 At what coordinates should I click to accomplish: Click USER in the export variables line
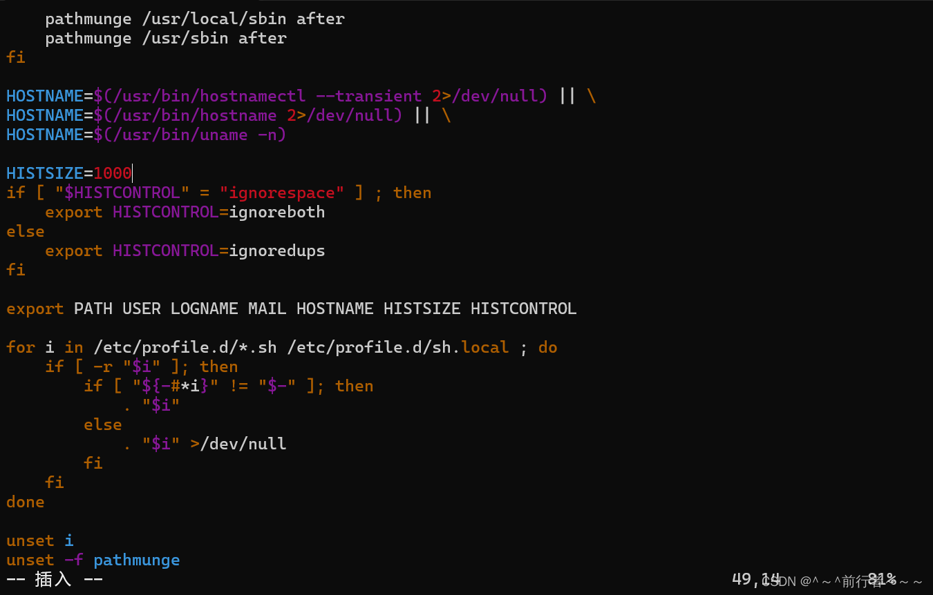[x=142, y=309]
